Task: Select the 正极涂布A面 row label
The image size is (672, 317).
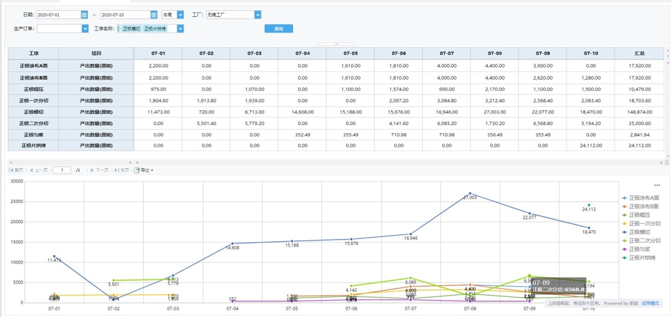Action: pyautogui.click(x=33, y=66)
